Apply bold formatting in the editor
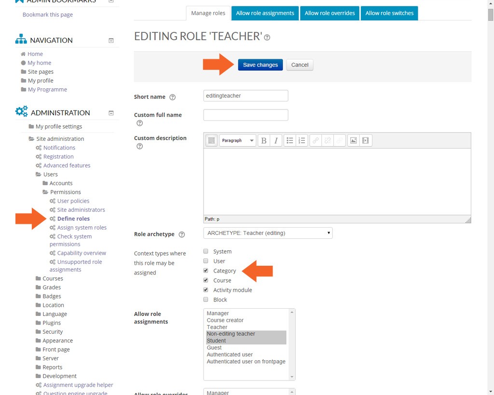This screenshot has height=395, width=494. [x=264, y=140]
